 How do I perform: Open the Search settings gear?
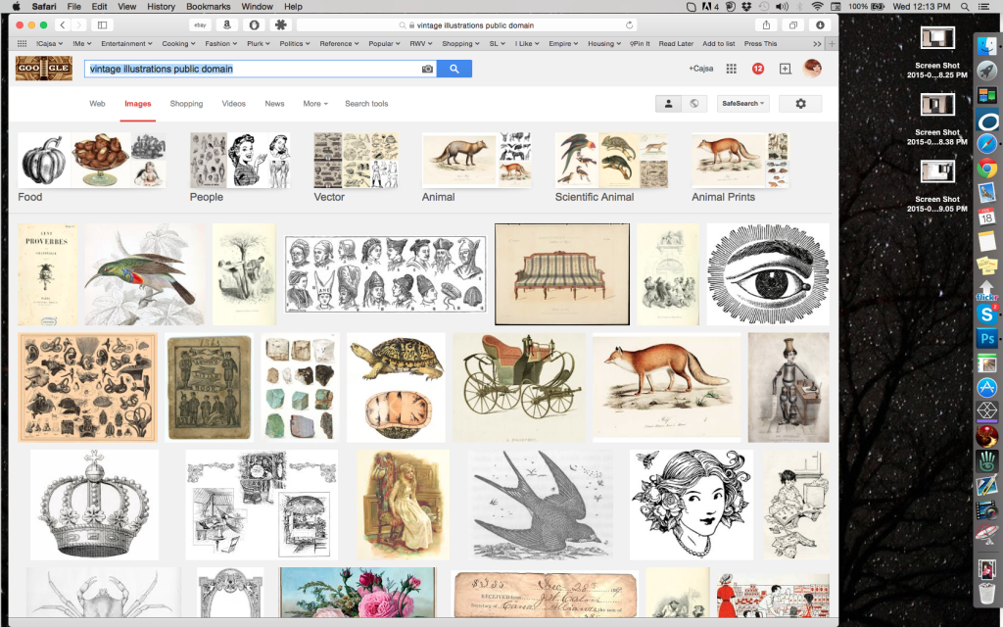click(802, 103)
